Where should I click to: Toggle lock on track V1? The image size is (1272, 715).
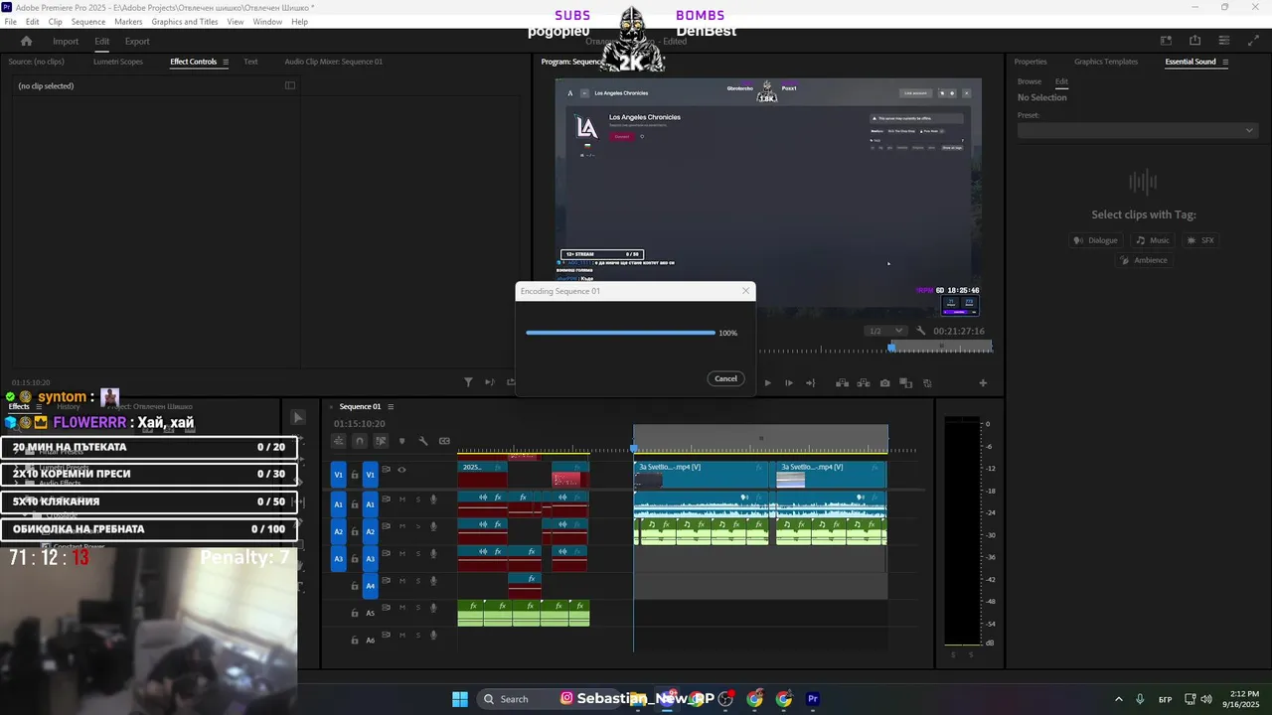point(355,475)
